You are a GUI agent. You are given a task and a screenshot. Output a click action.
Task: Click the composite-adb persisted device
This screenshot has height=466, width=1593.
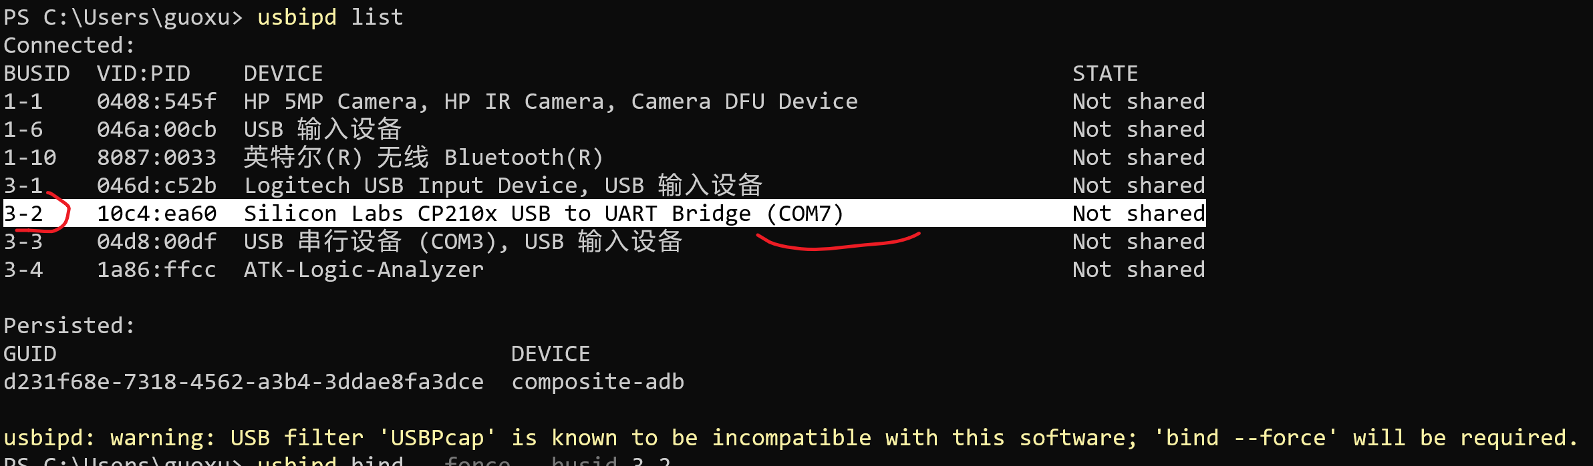(x=598, y=382)
